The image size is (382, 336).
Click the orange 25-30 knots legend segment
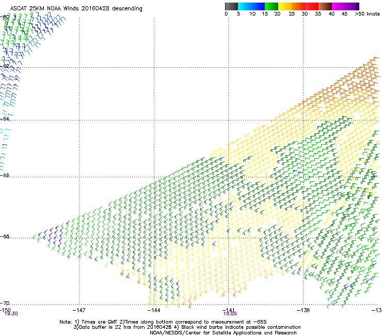298,6
